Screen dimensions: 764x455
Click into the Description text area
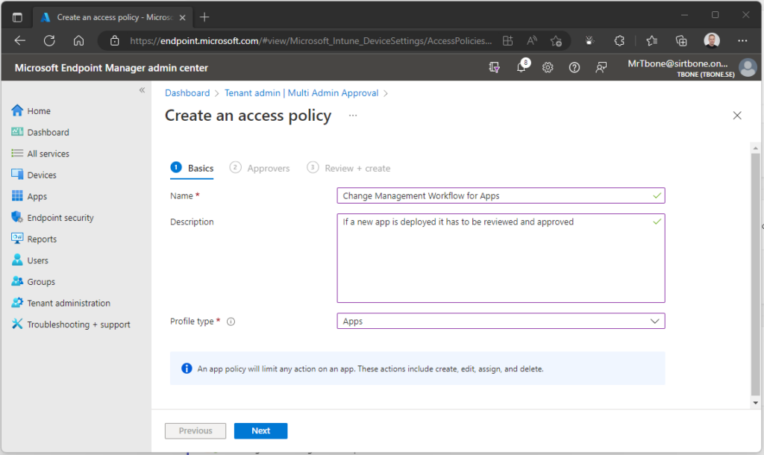[x=501, y=258]
